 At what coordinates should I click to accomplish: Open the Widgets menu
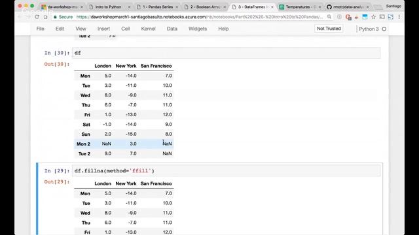tap(198, 29)
